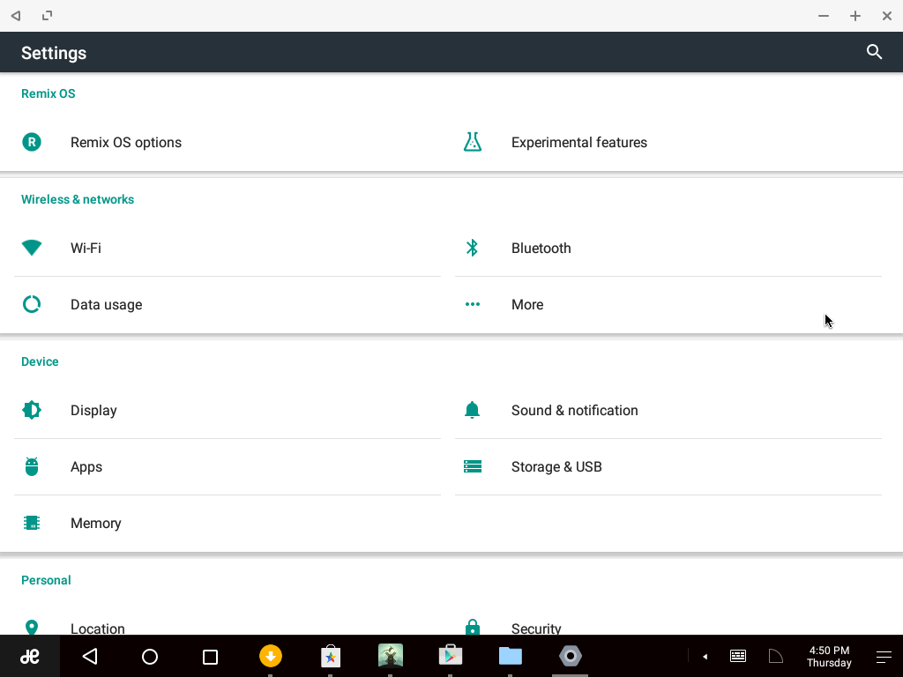Open the "Experimental features" label

(578, 142)
